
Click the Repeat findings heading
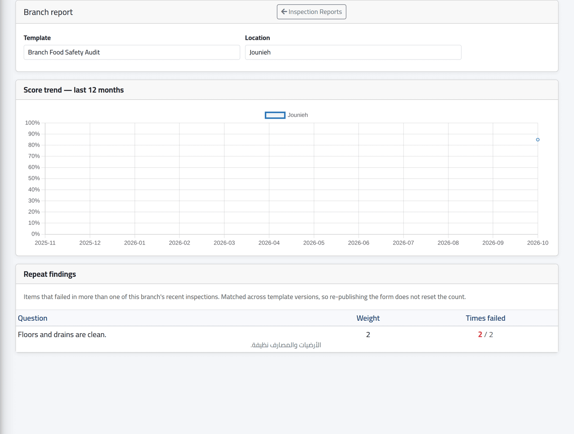(50, 274)
